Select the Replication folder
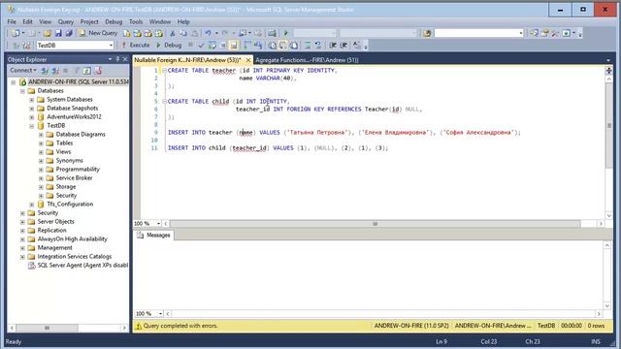This screenshot has width=621, height=349. (x=51, y=230)
